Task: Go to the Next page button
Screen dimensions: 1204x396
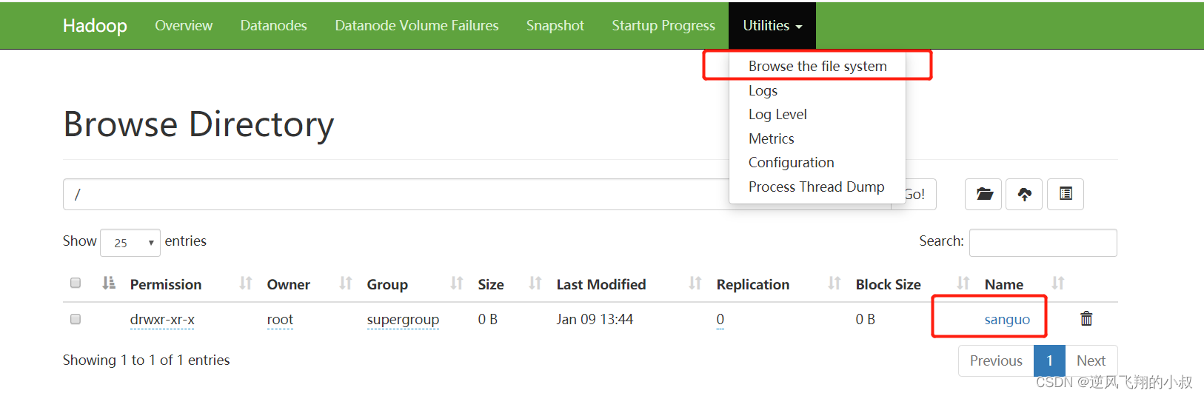Action: point(1091,360)
